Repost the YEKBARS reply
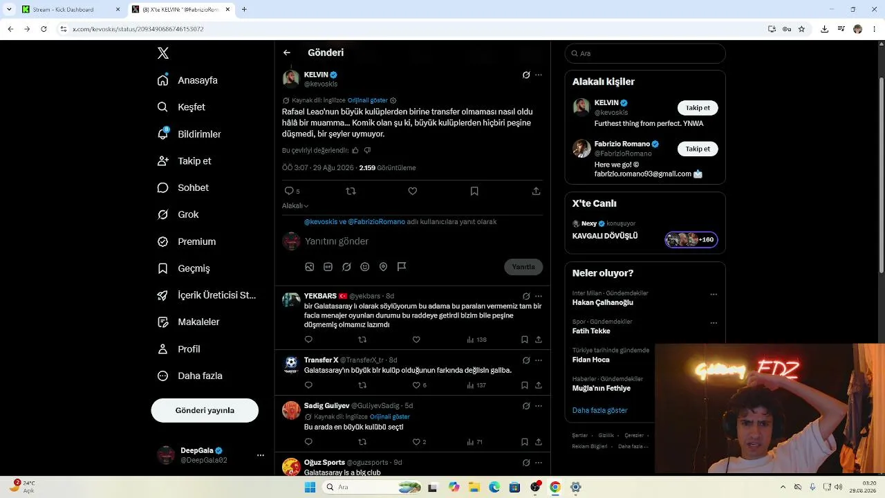This screenshot has width=885, height=498. point(362,340)
